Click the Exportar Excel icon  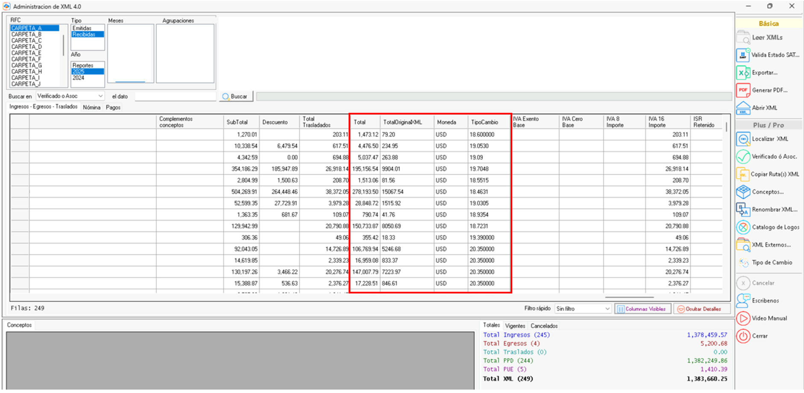pyautogui.click(x=743, y=73)
